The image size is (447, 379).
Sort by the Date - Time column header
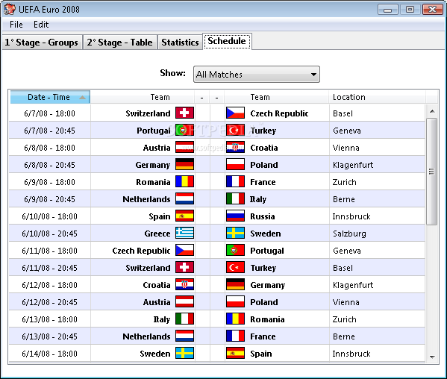point(50,97)
